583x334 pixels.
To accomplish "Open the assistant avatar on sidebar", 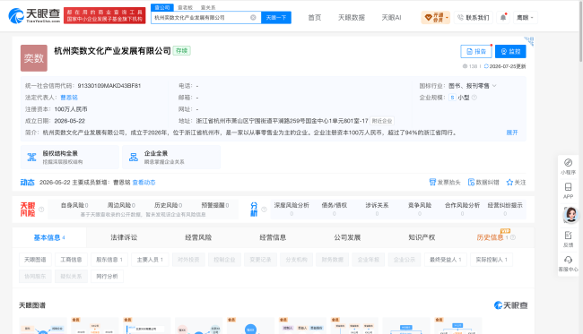I will 570,215.
